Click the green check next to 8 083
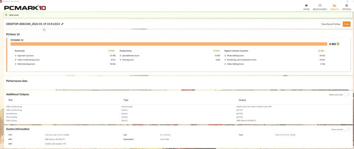The width and height of the screenshot is (354, 149). pos(338,44)
